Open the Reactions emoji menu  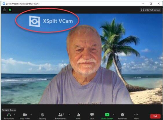(x=122, y=115)
